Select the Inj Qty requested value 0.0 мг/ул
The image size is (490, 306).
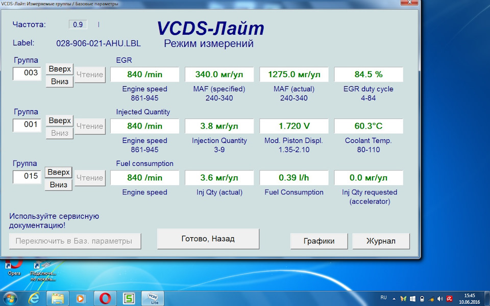pyautogui.click(x=369, y=177)
